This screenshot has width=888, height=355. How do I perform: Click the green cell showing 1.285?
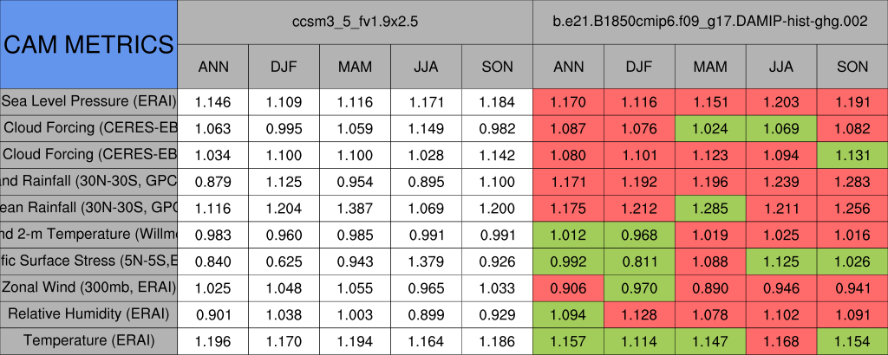[x=710, y=208]
